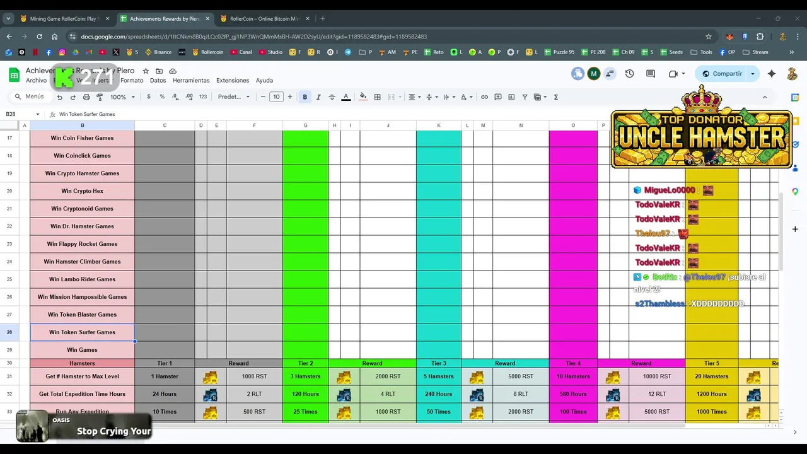
Task: Click the Compartir share button
Action: [721, 74]
